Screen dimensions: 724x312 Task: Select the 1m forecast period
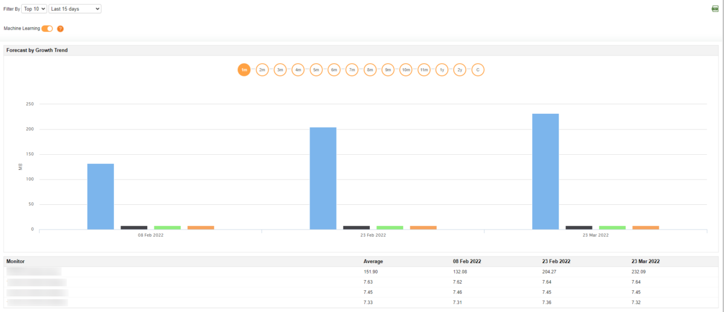(244, 70)
